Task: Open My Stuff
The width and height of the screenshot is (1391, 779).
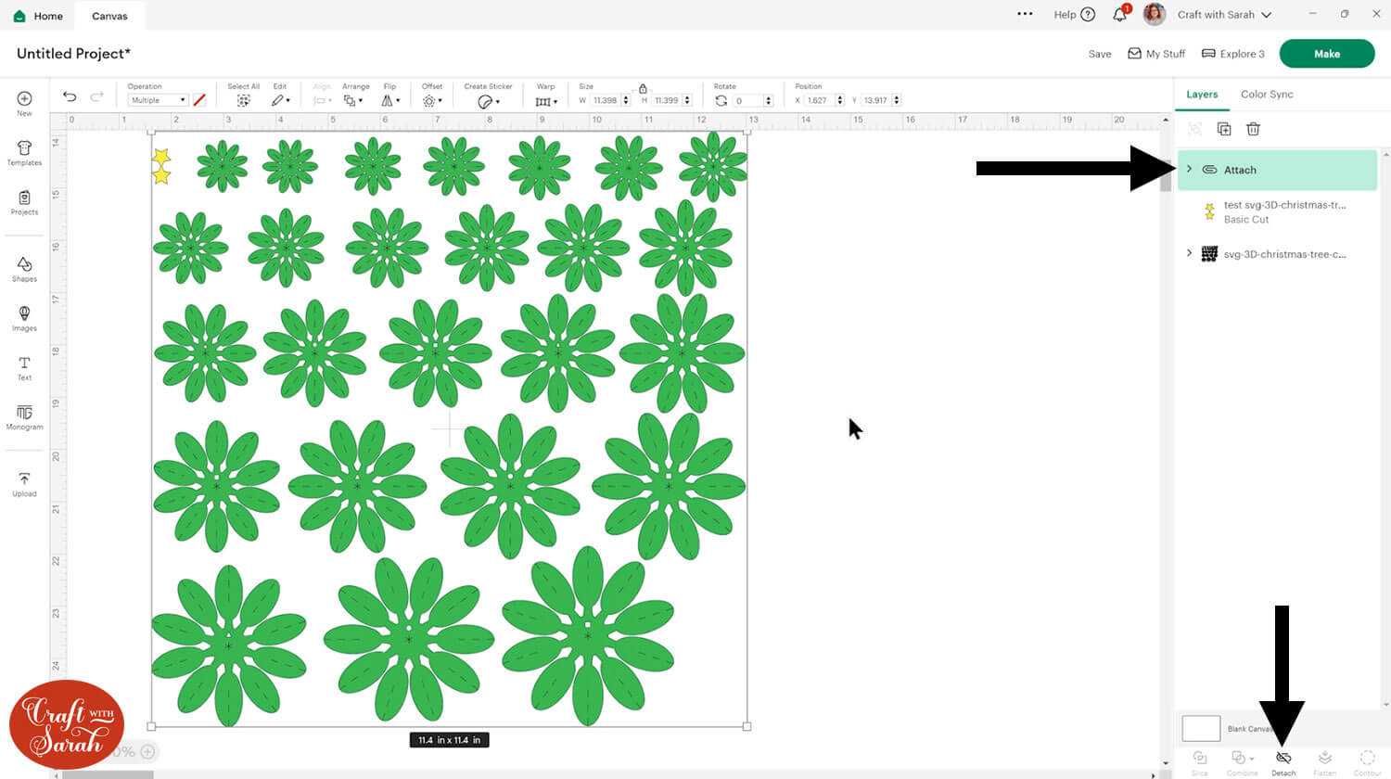Action: (x=1156, y=54)
